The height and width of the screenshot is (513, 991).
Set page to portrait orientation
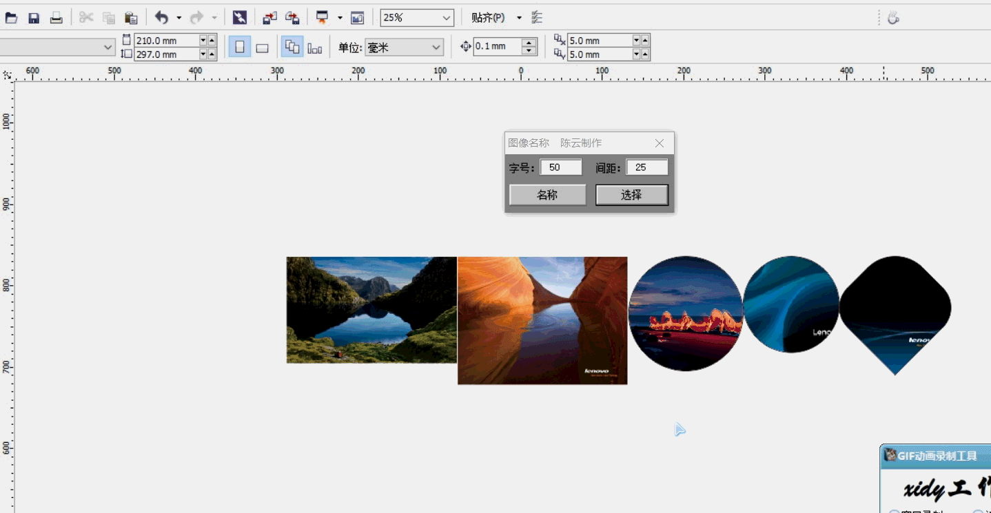coord(240,47)
